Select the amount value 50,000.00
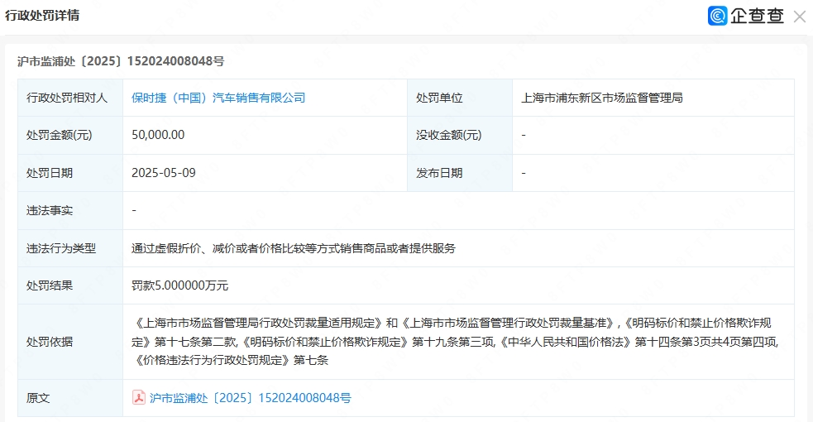 158,135
